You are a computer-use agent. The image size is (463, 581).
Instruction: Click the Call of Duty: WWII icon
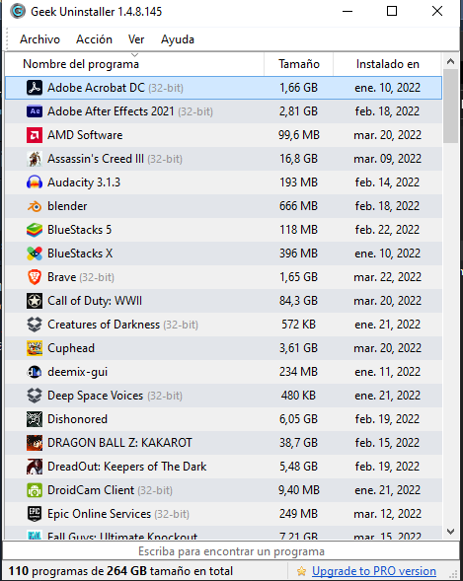pos(35,301)
